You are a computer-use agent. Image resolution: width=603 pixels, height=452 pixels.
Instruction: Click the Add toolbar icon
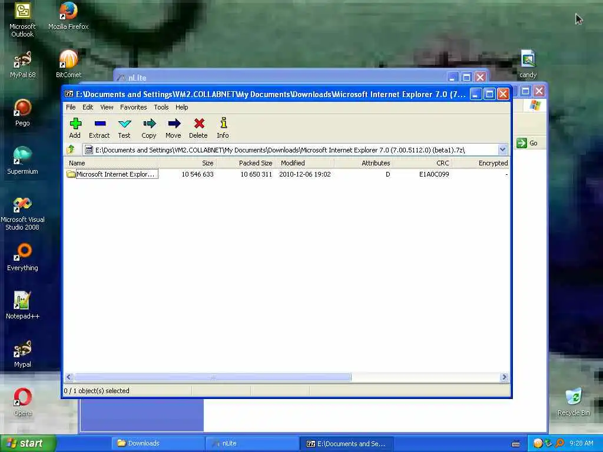coord(75,128)
